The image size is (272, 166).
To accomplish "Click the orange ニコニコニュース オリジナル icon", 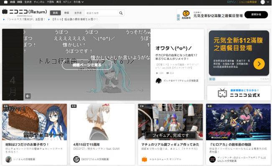I will pos(145,159).
